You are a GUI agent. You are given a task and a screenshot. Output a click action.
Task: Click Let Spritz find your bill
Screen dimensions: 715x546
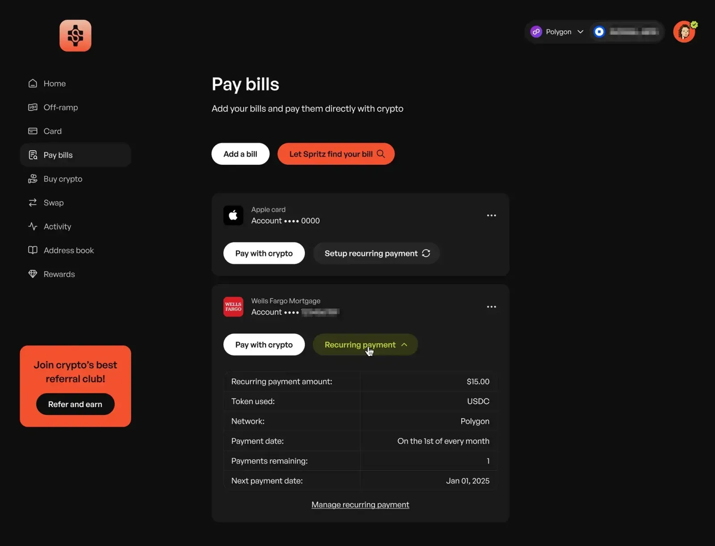click(x=336, y=154)
